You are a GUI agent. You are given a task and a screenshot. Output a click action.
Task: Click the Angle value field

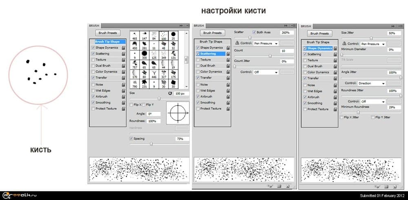153,114
